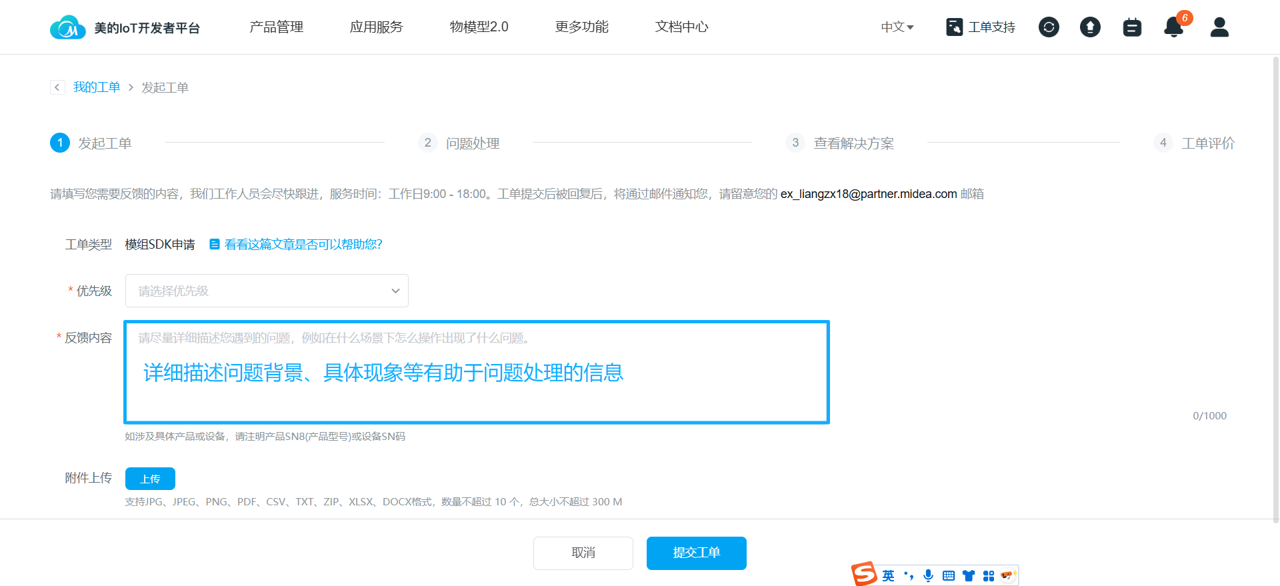Viewport: 1280px width, 586px height.
Task: Open the 产品管理 menu
Action: tap(276, 27)
